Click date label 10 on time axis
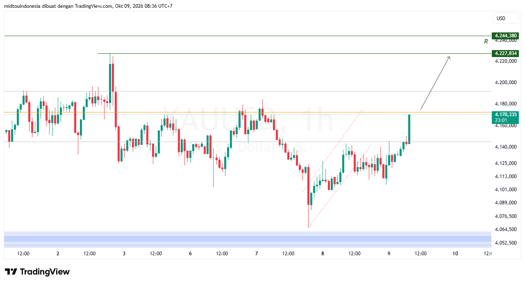 pyautogui.click(x=455, y=254)
